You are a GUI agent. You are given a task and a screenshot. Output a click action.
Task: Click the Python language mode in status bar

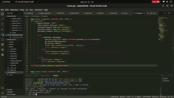coord(139,97)
